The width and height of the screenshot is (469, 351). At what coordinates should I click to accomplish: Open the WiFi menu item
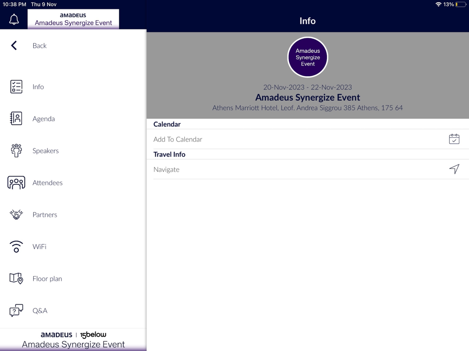(39, 247)
